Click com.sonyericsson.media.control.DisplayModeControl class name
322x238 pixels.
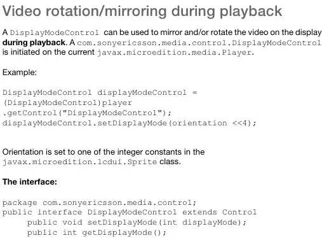199,43
